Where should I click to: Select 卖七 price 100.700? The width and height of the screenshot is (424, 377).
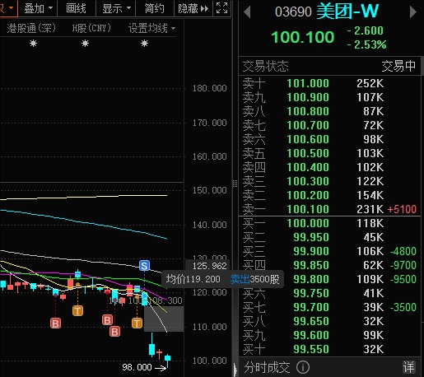point(308,125)
